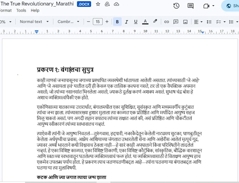This screenshot has height=183, width=239.
Task: Apply a bulleted list
Action: (x=231, y=22)
